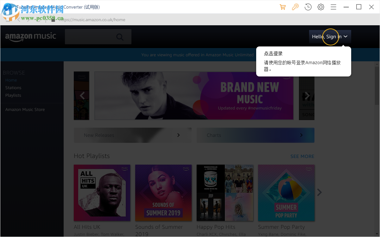Open the New Releases section

tap(132, 135)
